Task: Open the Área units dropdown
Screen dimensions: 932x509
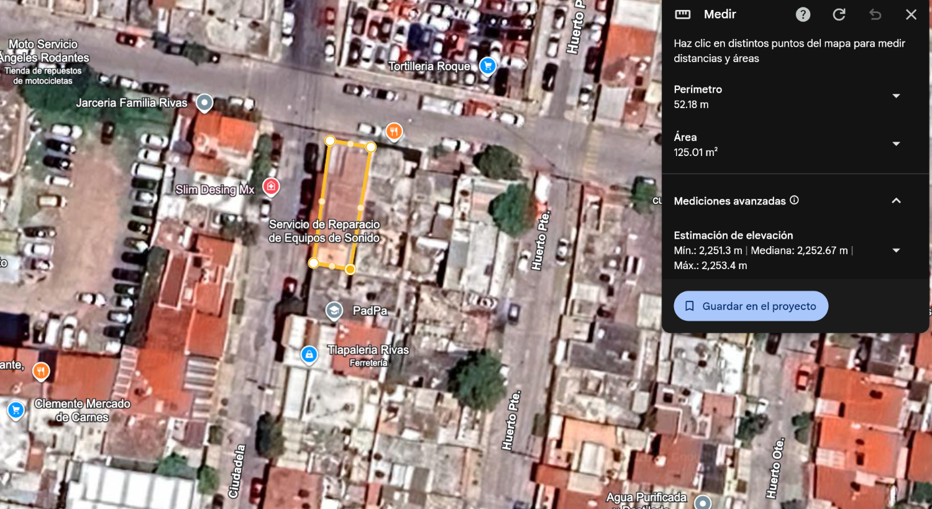Action: pyautogui.click(x=896, y=144)
